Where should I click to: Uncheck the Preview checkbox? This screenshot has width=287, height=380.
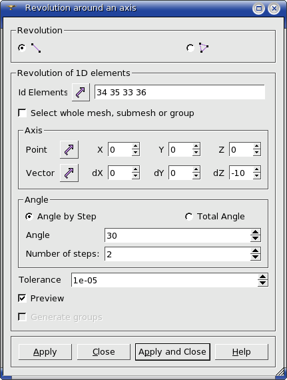coord(22,298)
